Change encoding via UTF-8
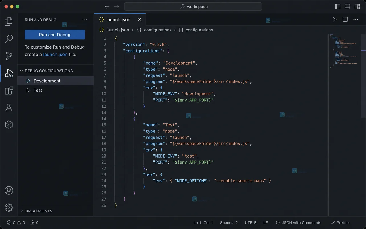This screenshot has height=229, width=366. [250, 222]
